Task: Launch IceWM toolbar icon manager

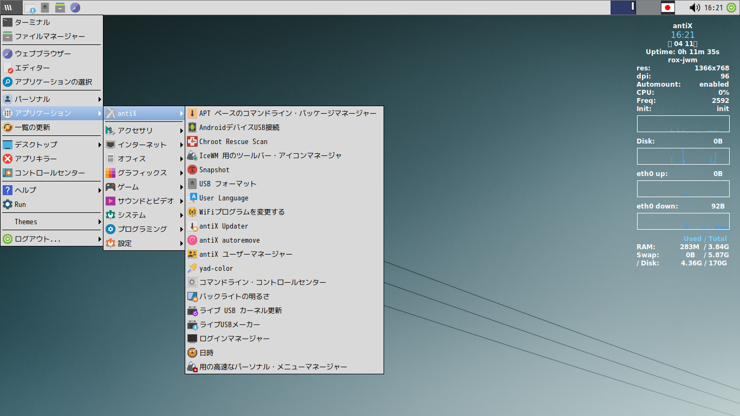Action: pyautogui.click(x=284, y=155)
